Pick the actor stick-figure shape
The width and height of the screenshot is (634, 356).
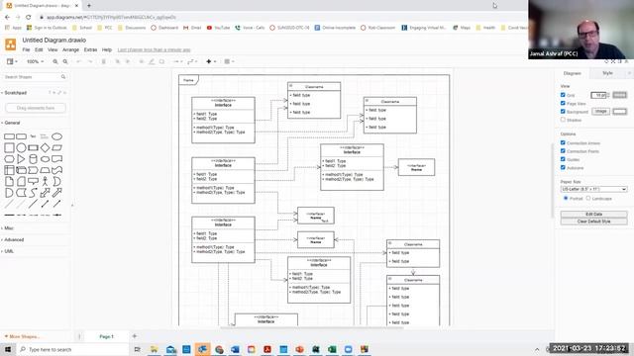(x=45, y=181)
